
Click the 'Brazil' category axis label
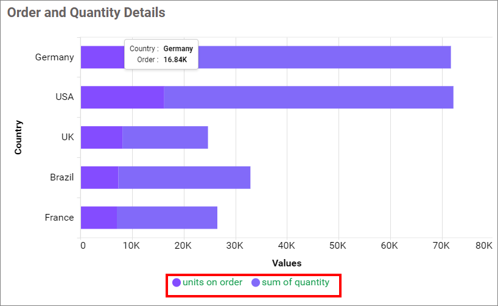[61, 177]
